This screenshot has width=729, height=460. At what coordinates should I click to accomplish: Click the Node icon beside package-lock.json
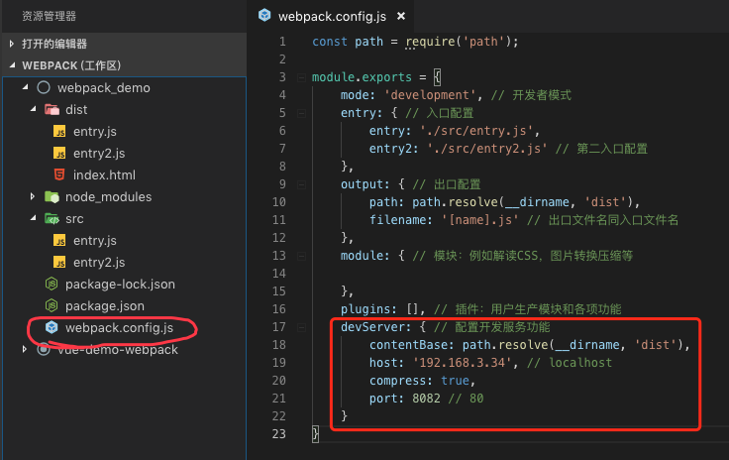click(52, 284)
